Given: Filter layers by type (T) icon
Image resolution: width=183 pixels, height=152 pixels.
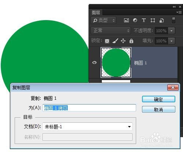Looking at the screenshot, I should coord(144,20).
